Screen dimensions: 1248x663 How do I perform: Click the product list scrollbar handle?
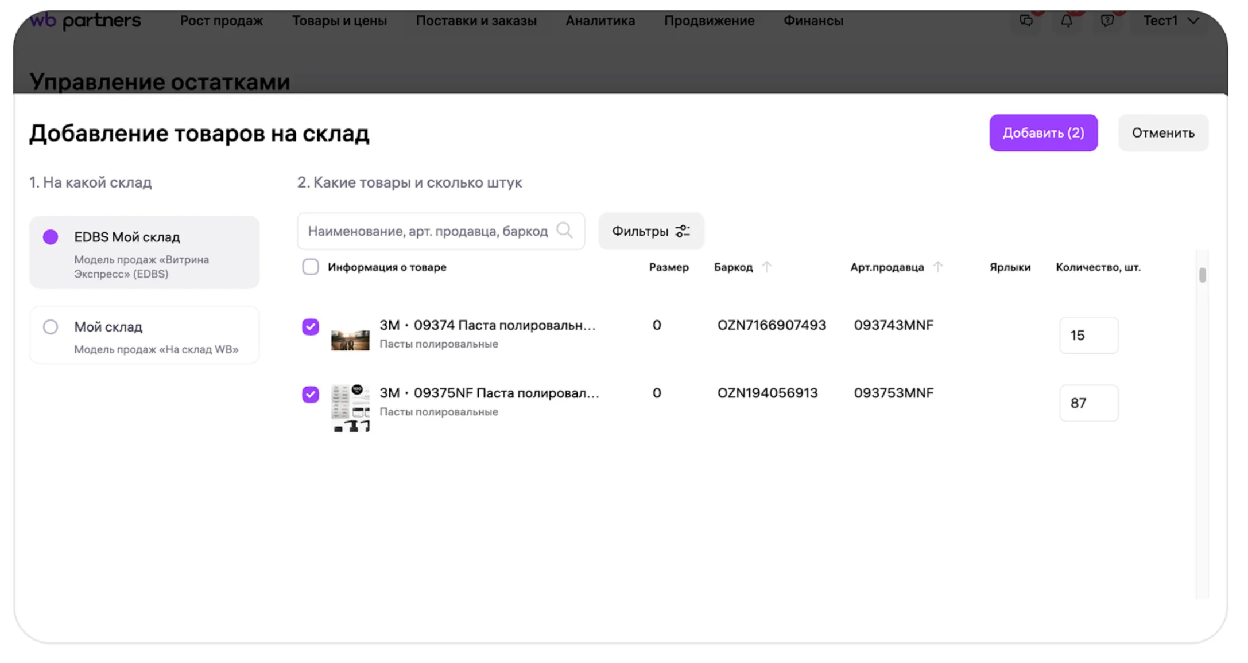[x=1202, y=275]
